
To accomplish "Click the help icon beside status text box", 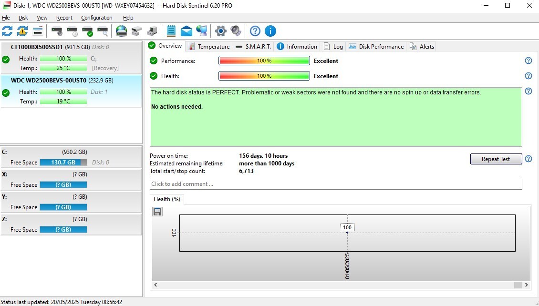I will point(529,92).
